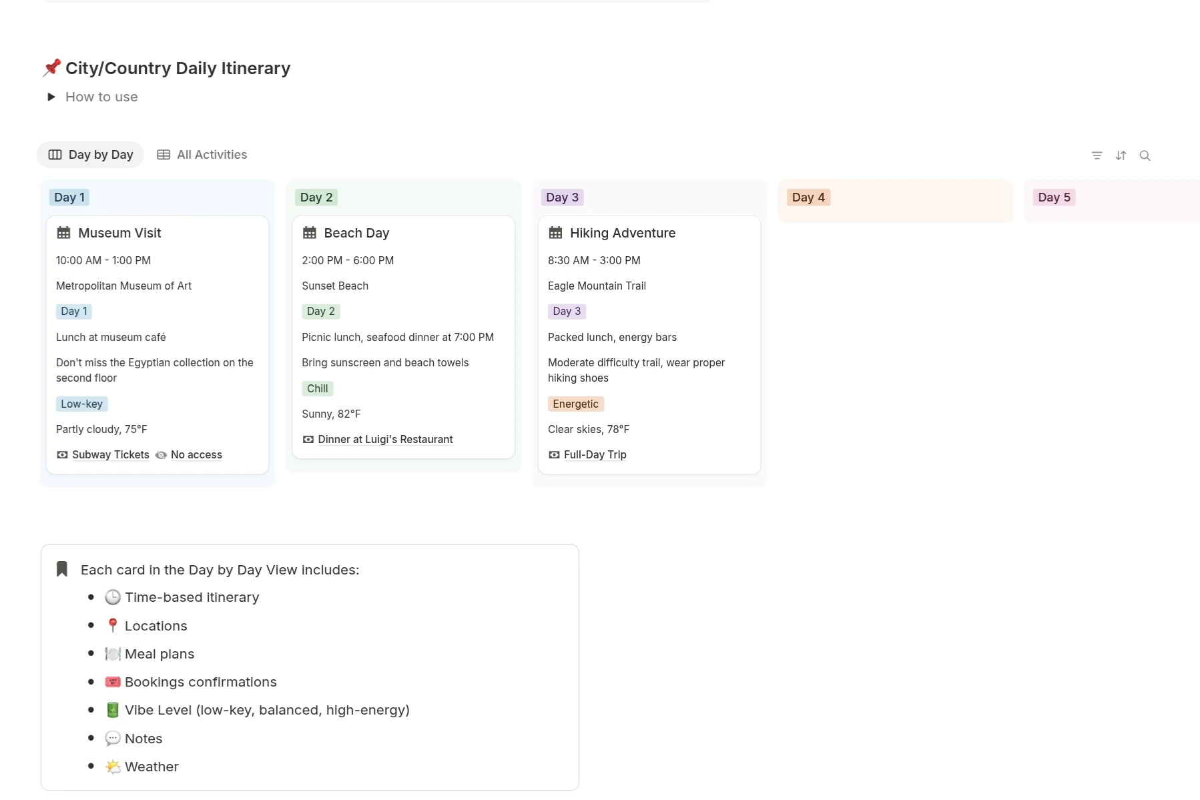Click the hidden-eye icon next to No access
This screenshot has height=800, width=1200.
pyautogui.click(x=161, y=455)
